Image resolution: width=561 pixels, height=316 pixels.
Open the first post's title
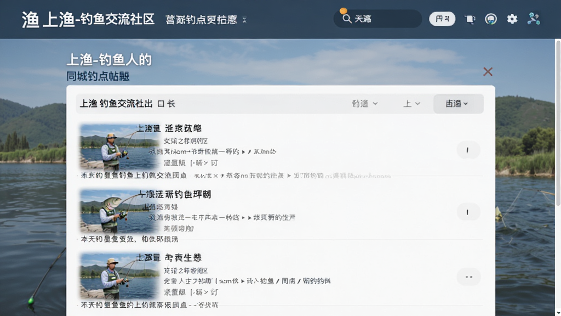(170, 128)
